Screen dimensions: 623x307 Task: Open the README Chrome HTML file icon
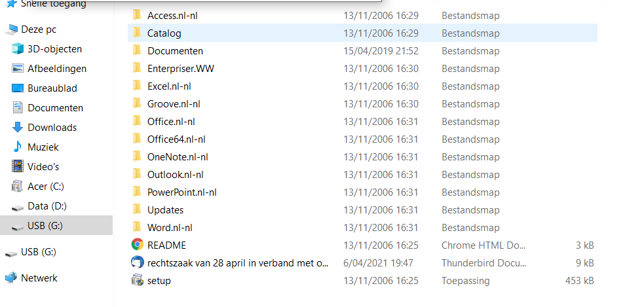(137, 245)
